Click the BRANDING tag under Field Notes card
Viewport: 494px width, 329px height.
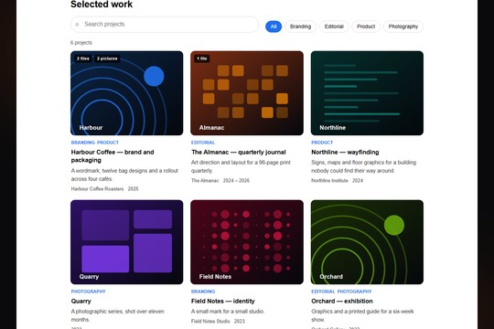(203, 292)
